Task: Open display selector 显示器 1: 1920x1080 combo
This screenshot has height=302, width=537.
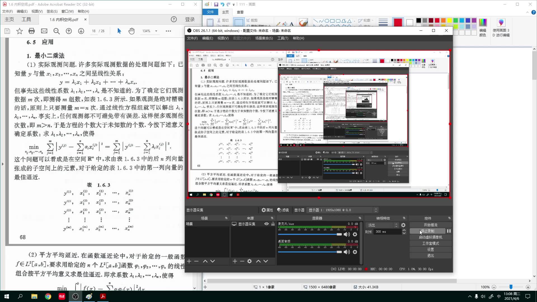Action: (x=343, y=210)
